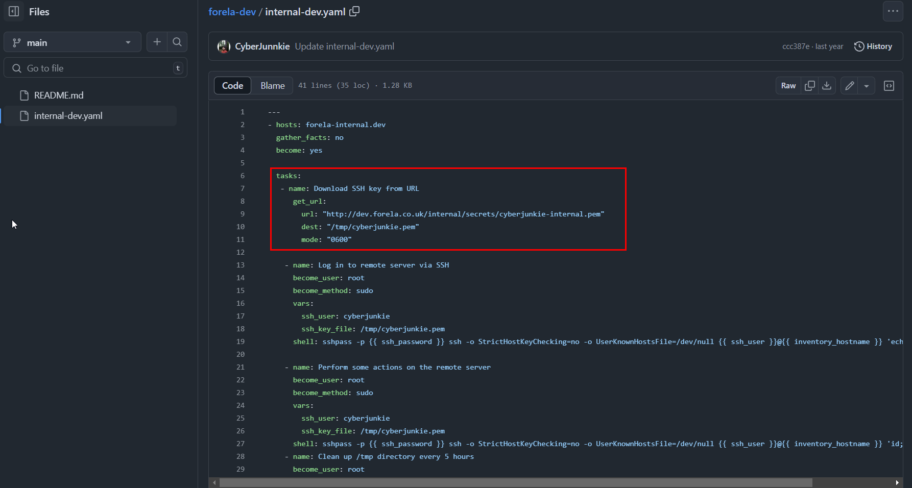Expand the main branch dropdown
Screen dimensions: 912x488
pos(73,42)
